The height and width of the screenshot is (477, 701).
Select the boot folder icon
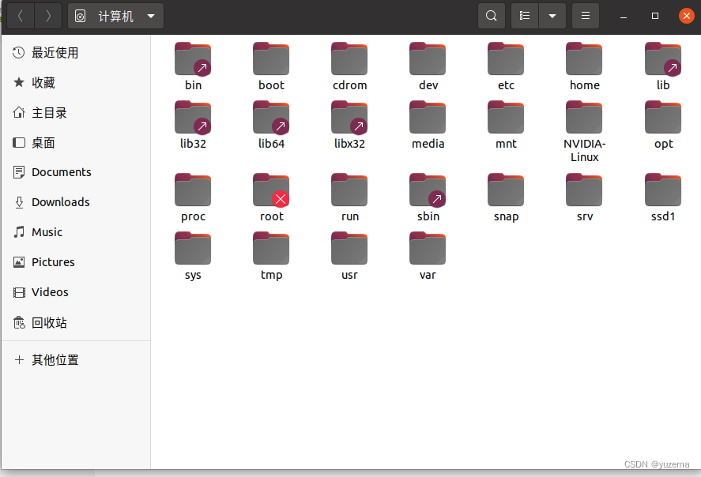271,58
